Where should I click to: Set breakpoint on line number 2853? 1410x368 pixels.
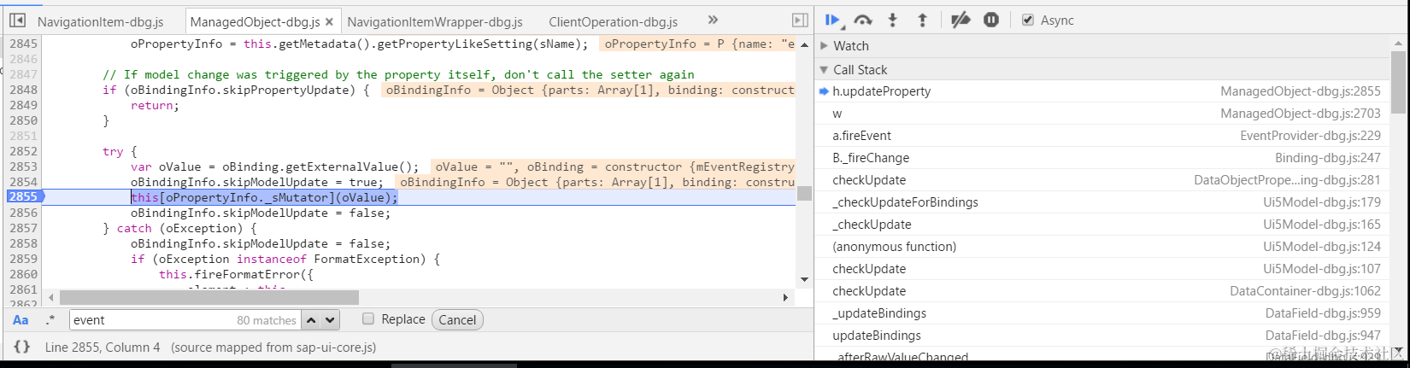pyautogui.click(x=23, y=166)
